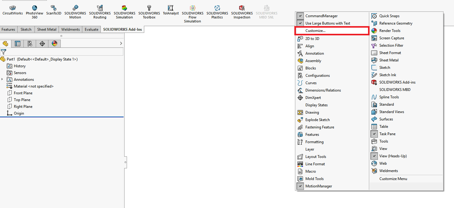The image size is (454, 208).
Task: Choose Customize... from the context menu
Action: point(332,31)
